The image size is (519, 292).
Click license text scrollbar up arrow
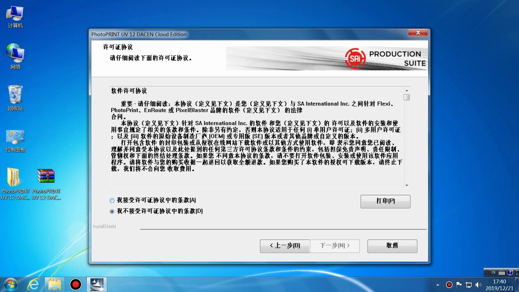click(407, 90)
